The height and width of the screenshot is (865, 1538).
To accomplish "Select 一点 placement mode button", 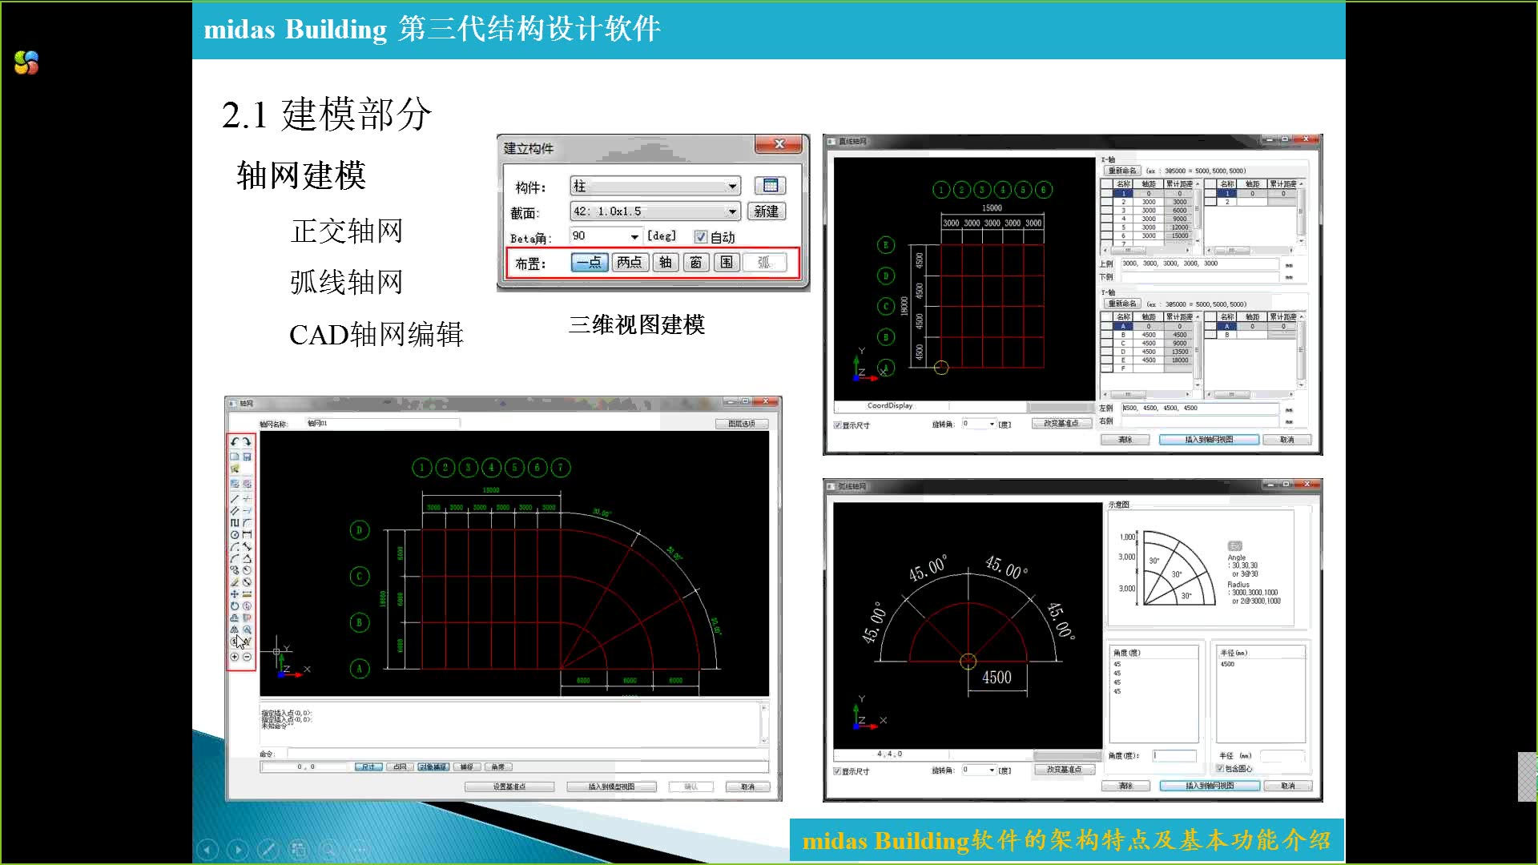I will (x=589, y=263).
